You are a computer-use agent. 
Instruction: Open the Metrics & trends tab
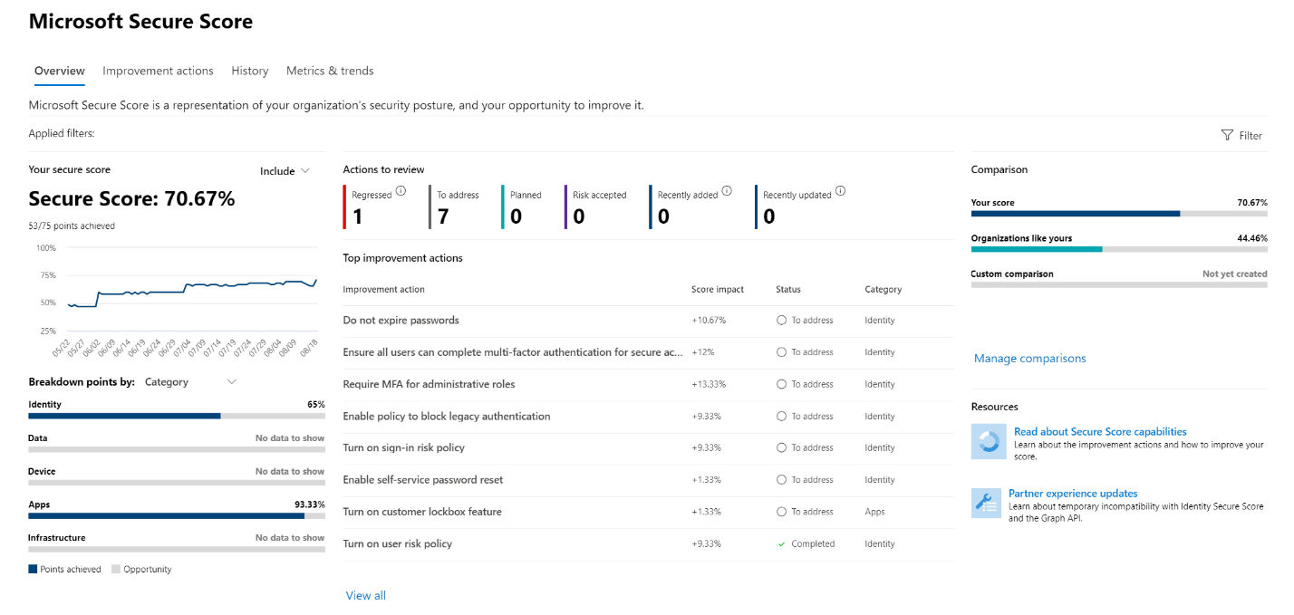(330, 71)
